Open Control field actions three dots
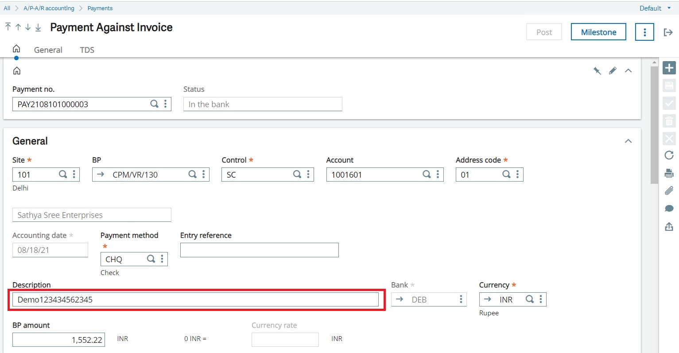The width and height of the screenshot is (679, 353). (x=308, y=174)
